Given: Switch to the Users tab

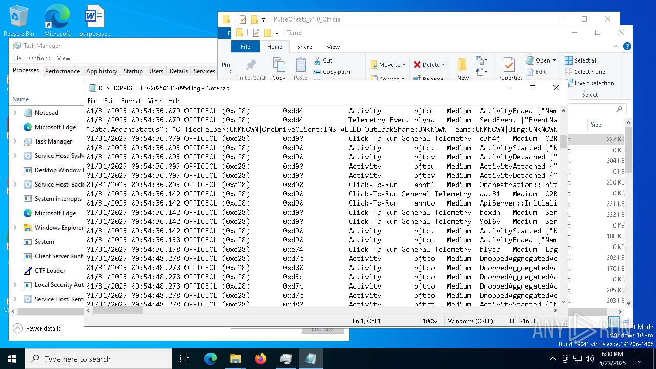Looking at the screenshot, I should coord(156,71).
